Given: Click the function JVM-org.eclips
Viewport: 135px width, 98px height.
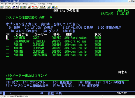Looking at the screenshot, I should pyautogui.click(x=75, y=41).
